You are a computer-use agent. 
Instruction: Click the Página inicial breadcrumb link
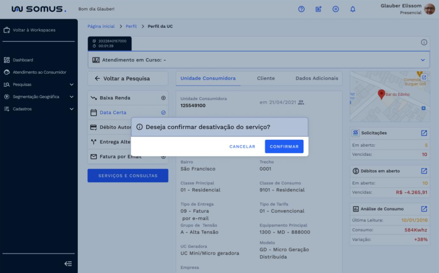(101, 26)
